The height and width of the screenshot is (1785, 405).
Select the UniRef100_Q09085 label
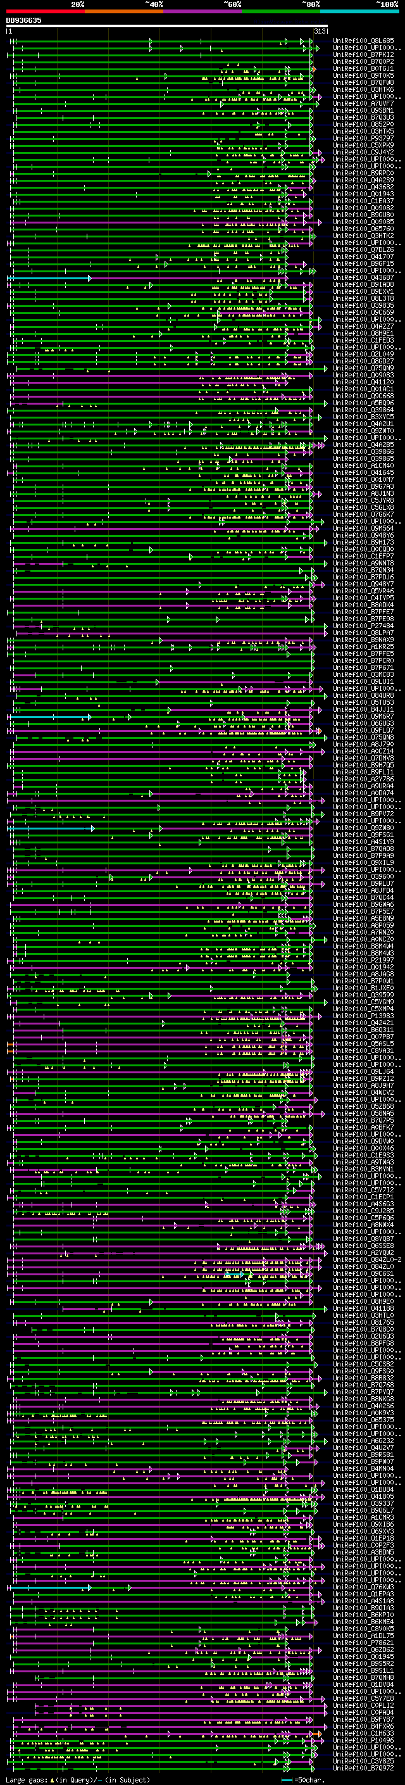point(363,222)
